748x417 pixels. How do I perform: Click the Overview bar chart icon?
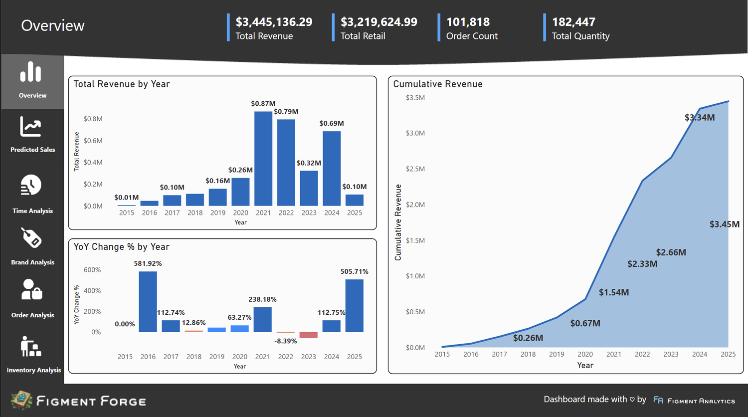[31, 72]
